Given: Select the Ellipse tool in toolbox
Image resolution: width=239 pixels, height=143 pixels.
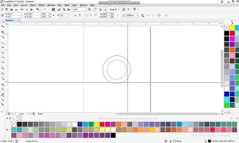Looking at the screenshot, I should click(2, 57).
